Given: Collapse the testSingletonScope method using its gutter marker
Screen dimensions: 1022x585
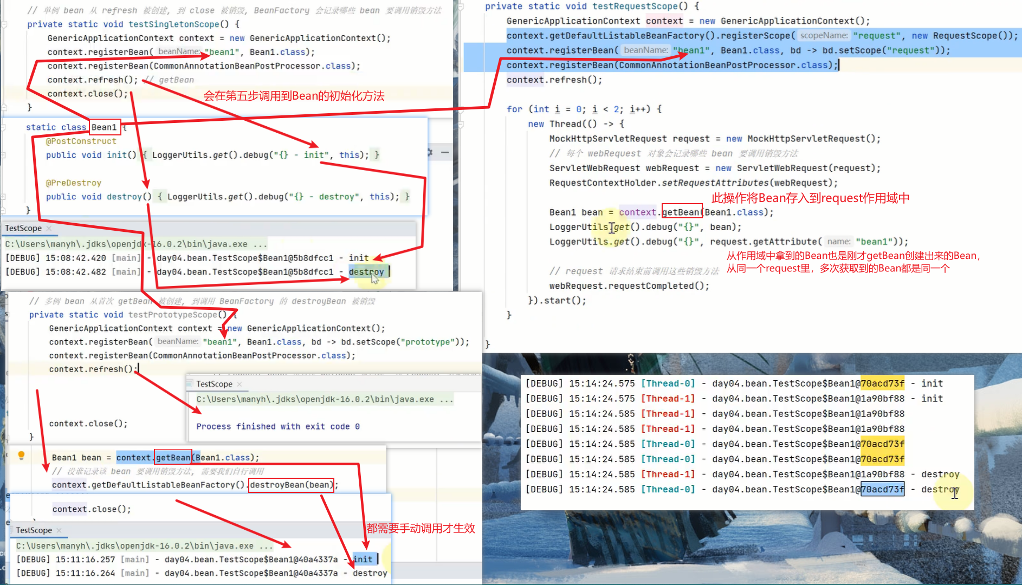Looking at the screenshot, I should [x=4, y=24].
